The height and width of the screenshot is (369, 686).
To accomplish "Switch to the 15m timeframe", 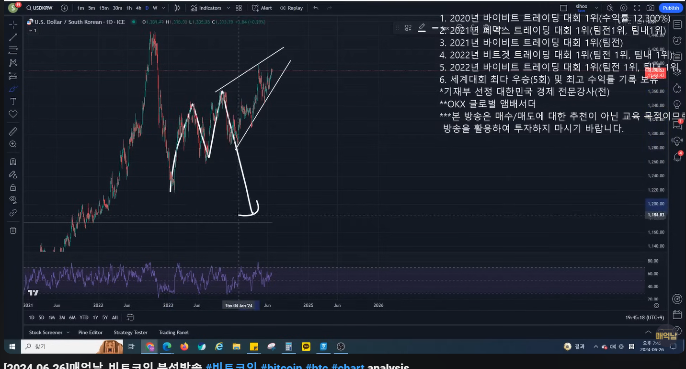I will pos(104,8).
